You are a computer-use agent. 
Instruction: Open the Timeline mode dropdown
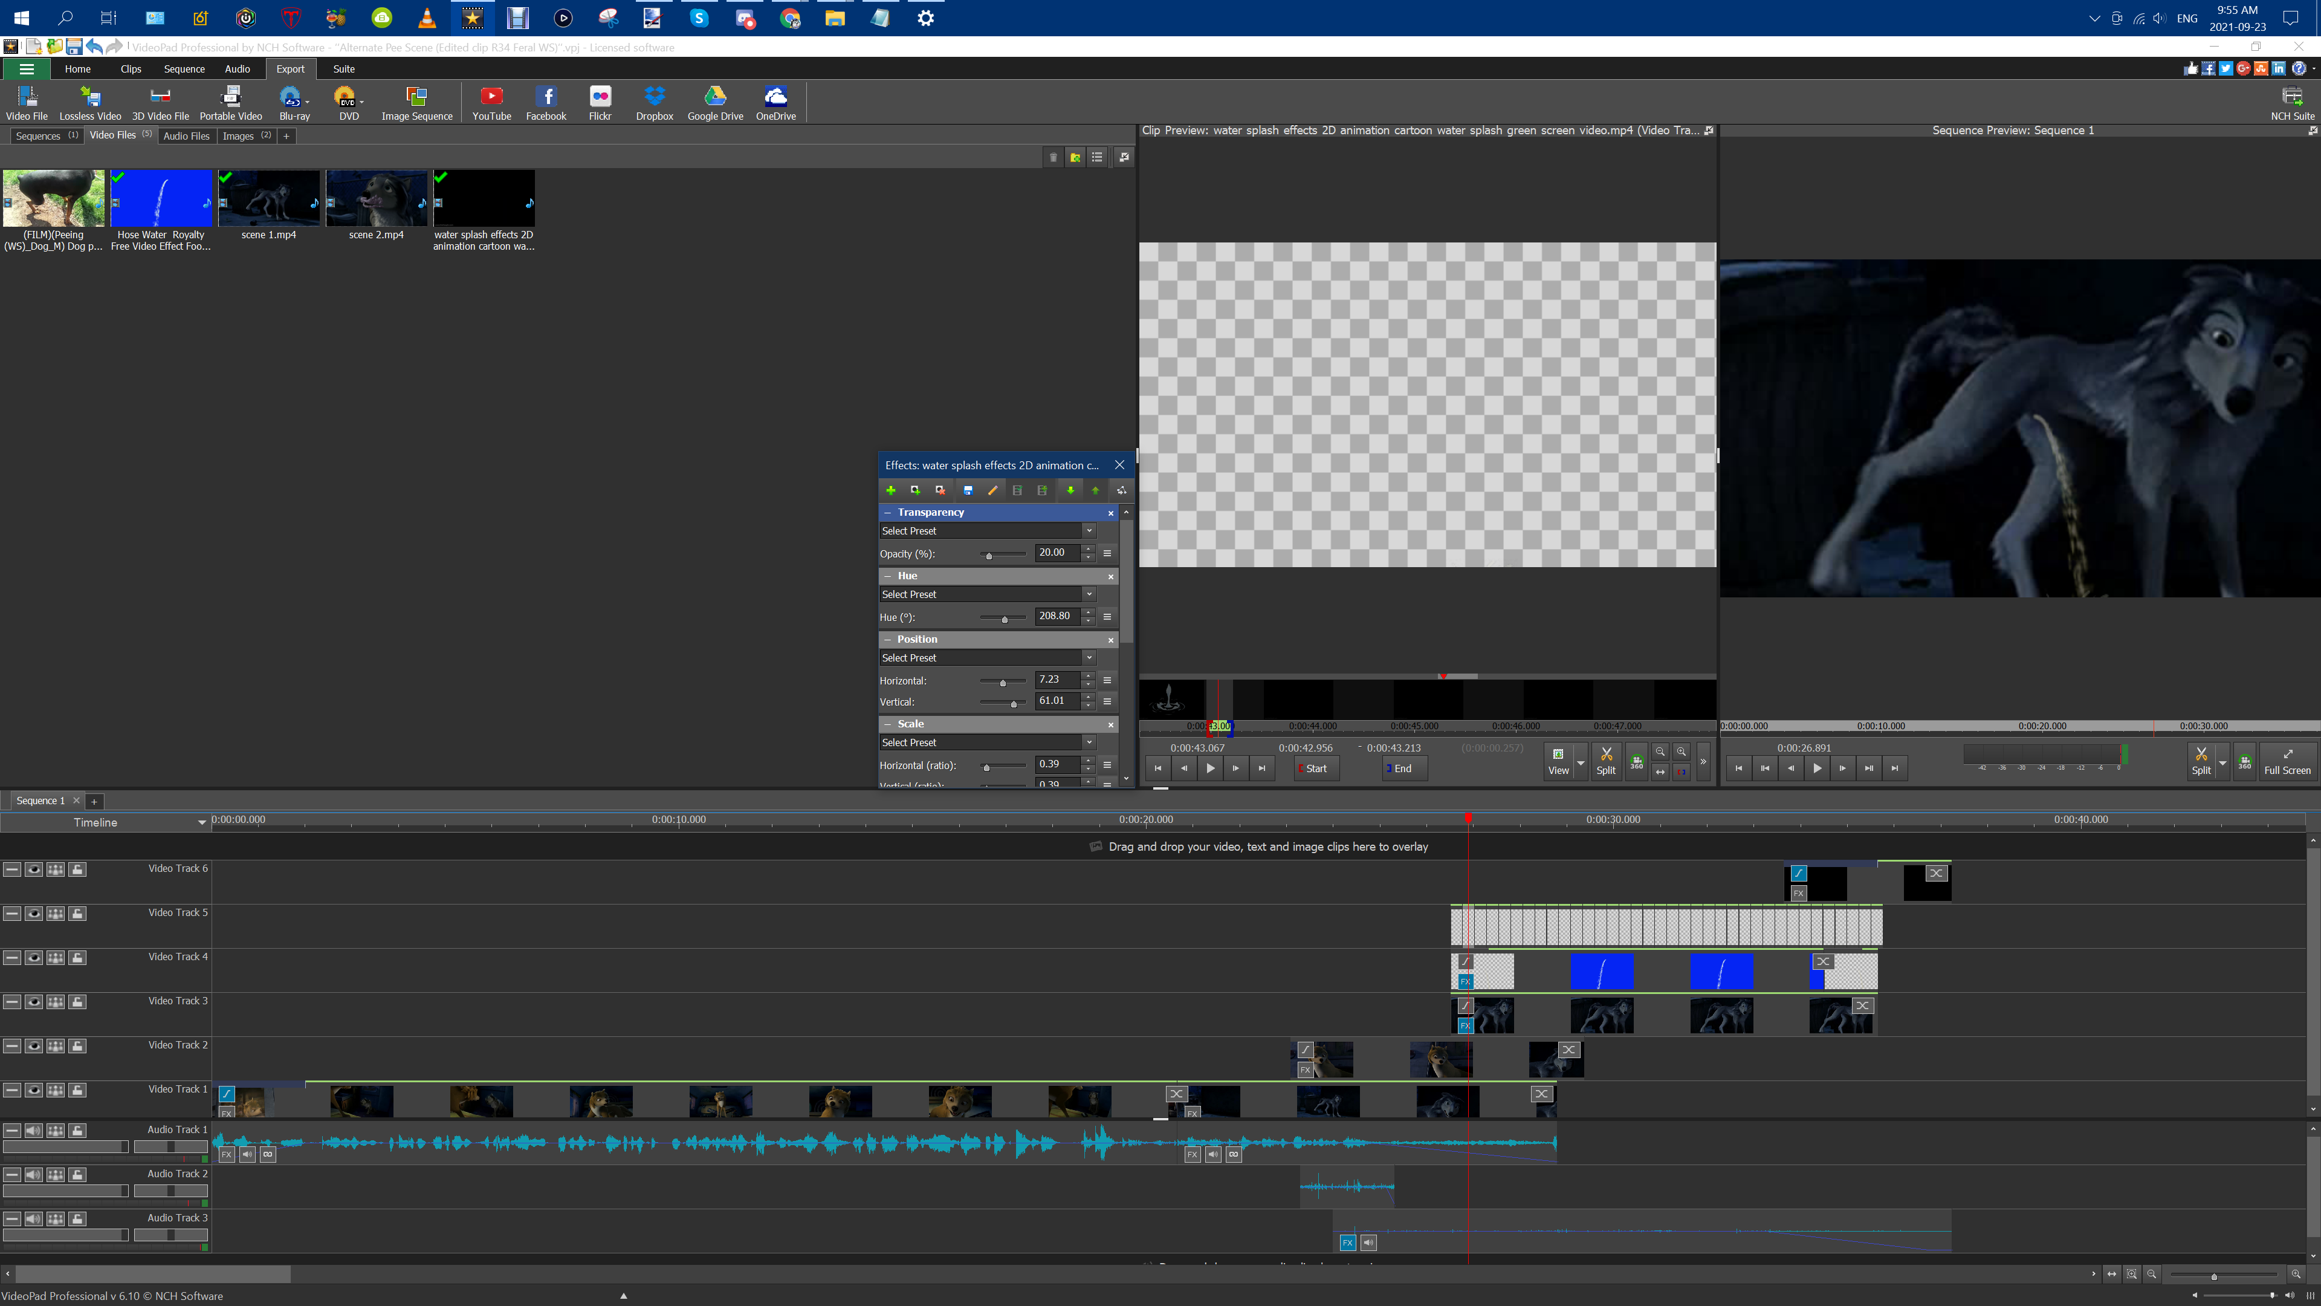(x=201, y=822)
